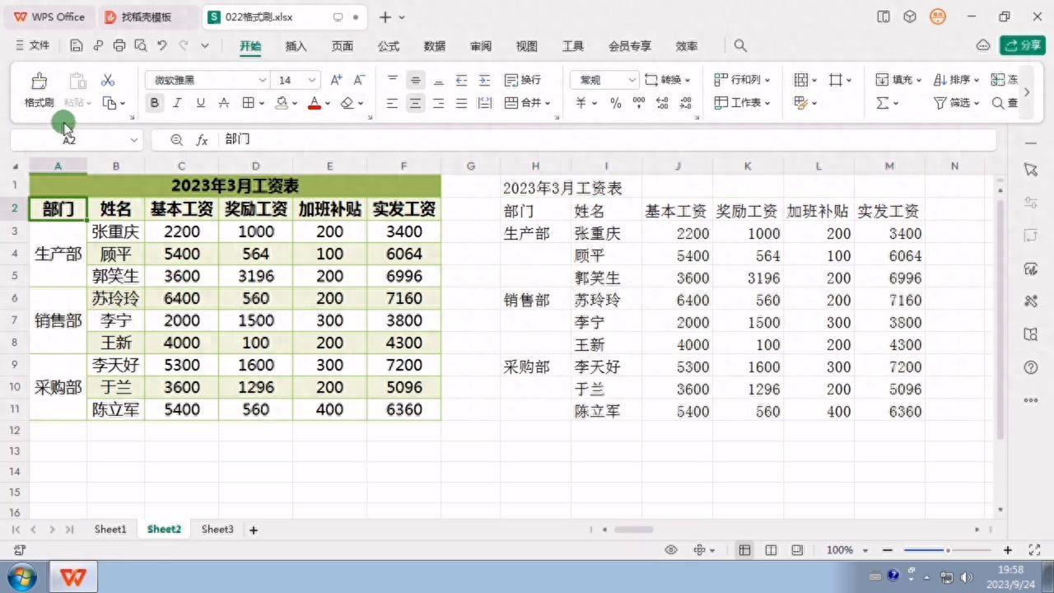
Task: Click the Cut scissors icon
Action: (x=108, y=80)
